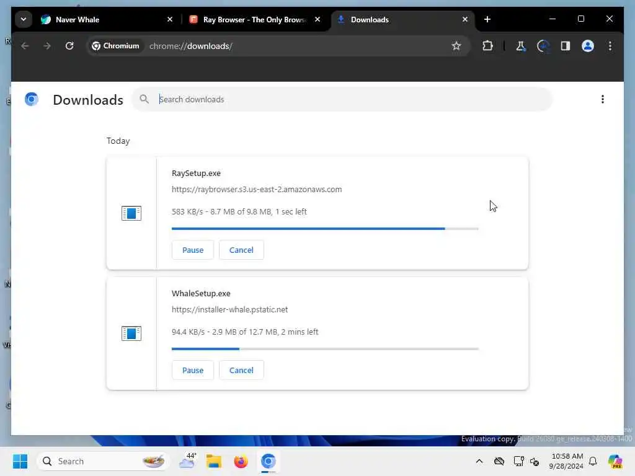Open the profile avatar menu
The height and width of the screenshot is (476, 635).
click(588, 46)
